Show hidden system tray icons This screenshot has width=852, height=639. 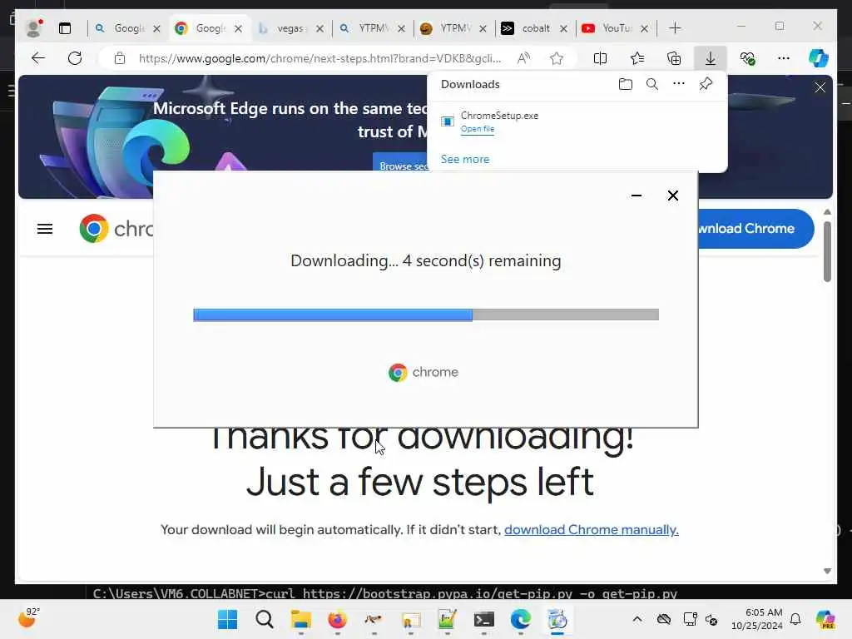[637, 619]
